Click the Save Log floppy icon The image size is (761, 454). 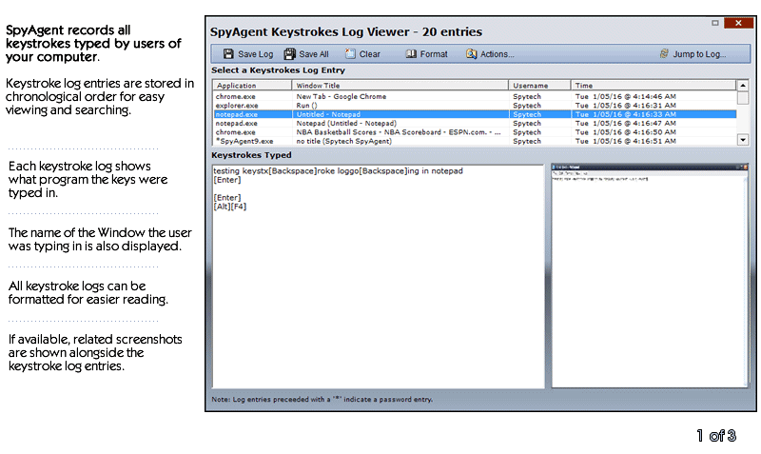click(x=228, y=54)
